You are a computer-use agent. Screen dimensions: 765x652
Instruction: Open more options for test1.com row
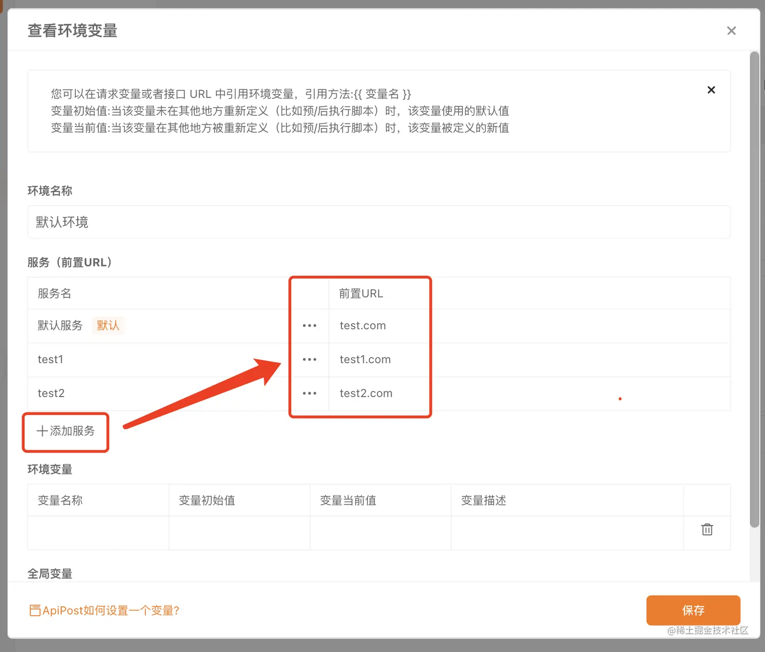coord(309,360)
